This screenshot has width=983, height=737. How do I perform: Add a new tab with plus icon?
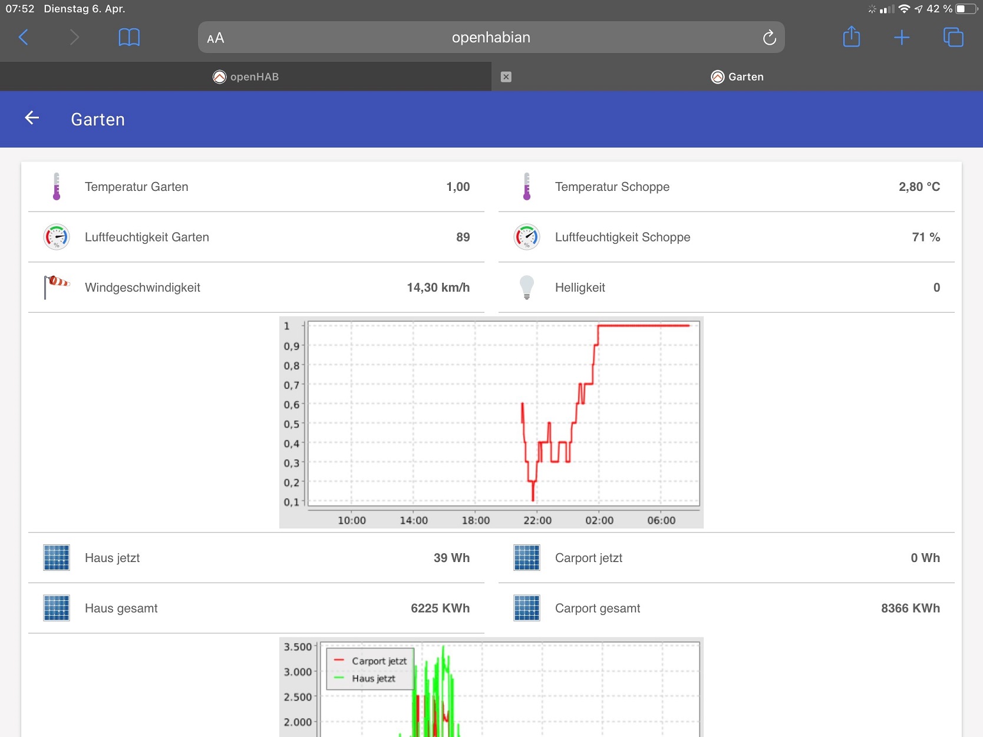click(x=901, y=38)
